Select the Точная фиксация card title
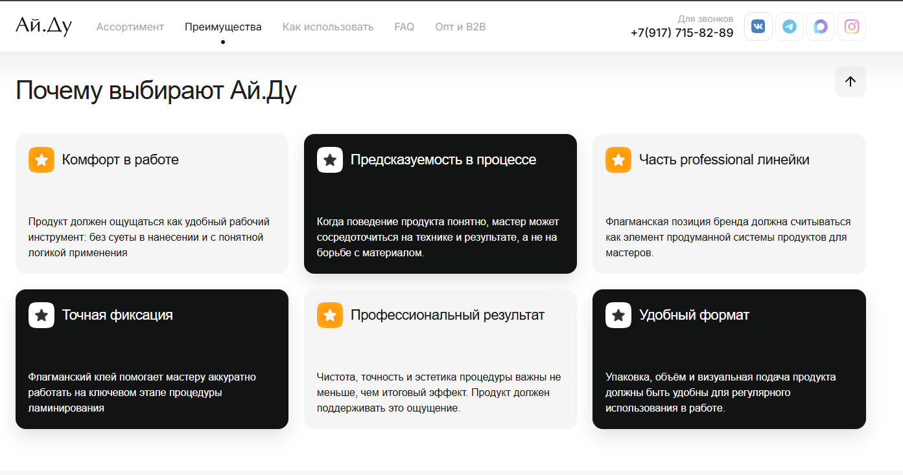The height and width of the screenshot is (475, 903). 117,315
